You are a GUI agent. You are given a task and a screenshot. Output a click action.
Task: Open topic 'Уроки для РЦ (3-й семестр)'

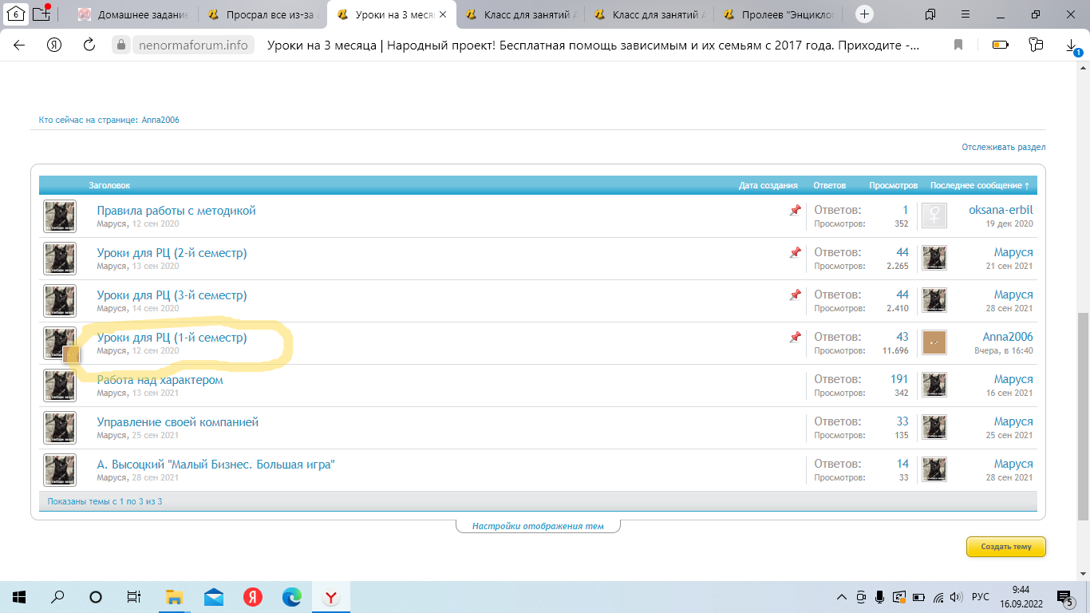pos(172,295)
